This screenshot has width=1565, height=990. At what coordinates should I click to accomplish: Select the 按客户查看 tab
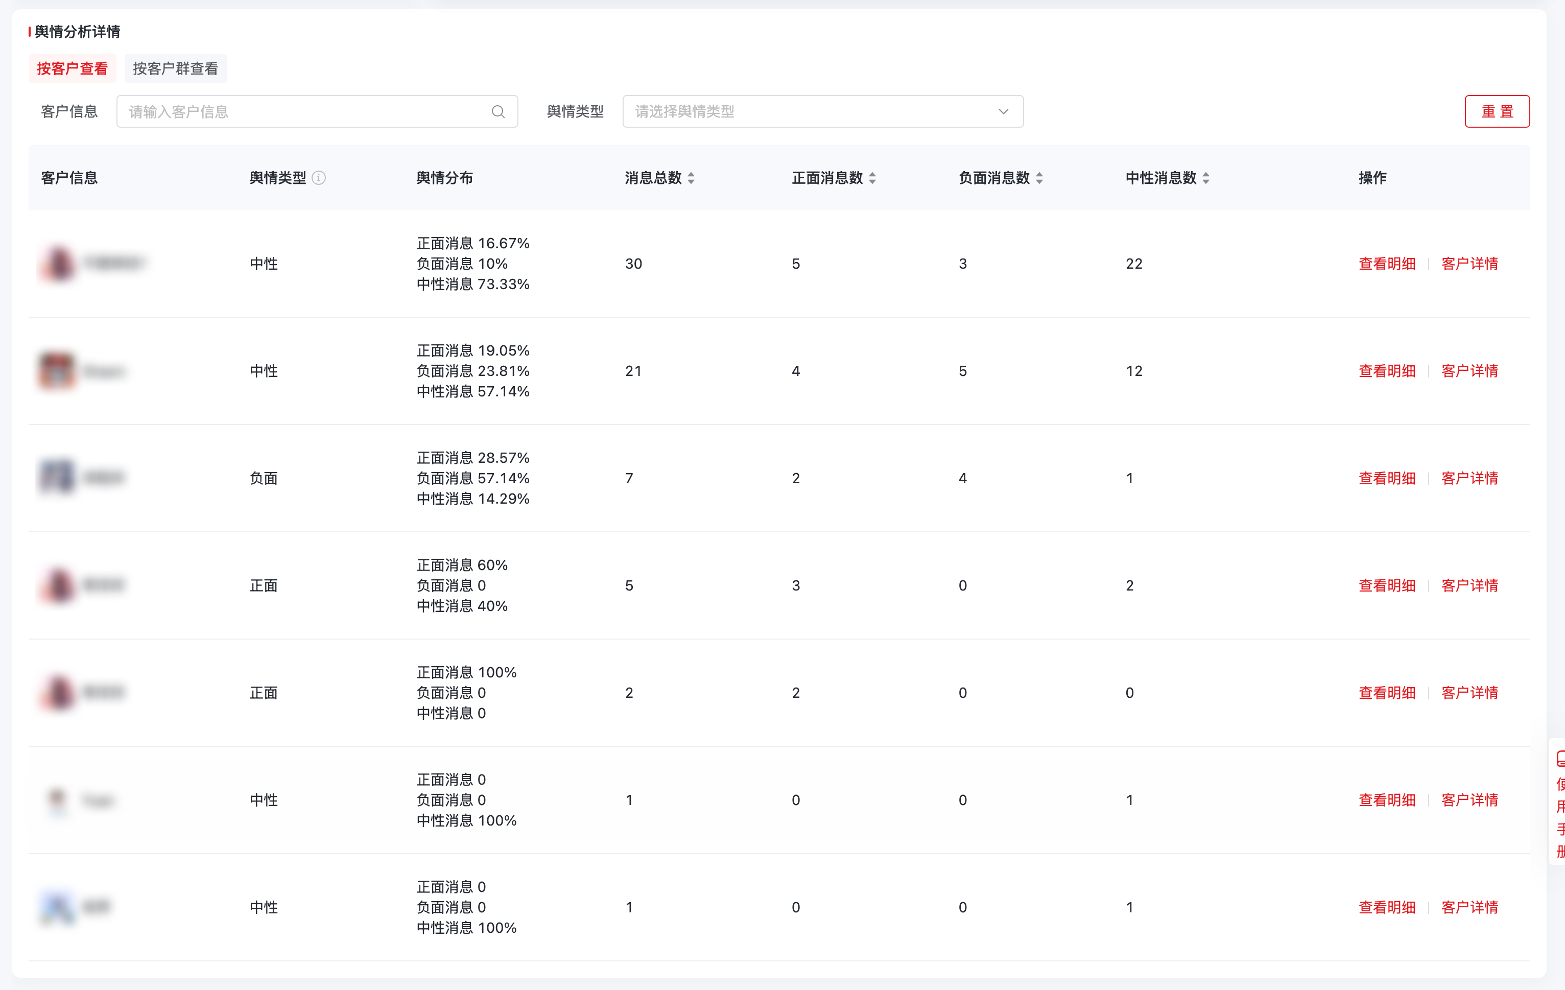click(x=72, y=69)
